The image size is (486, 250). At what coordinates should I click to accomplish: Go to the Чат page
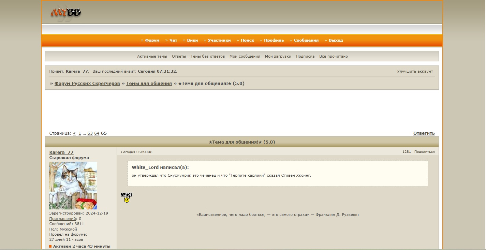tap(173, 40)
